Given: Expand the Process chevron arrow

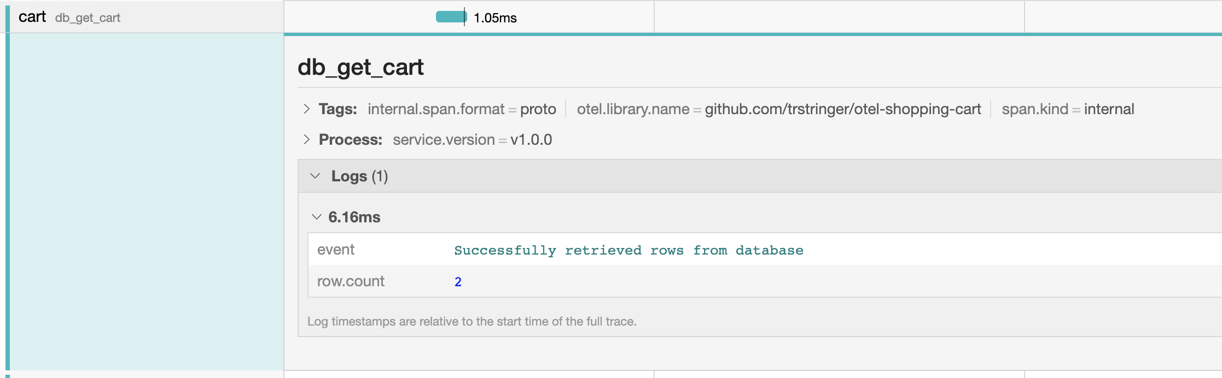Looking at the screenshot, I should click(306, 140).
